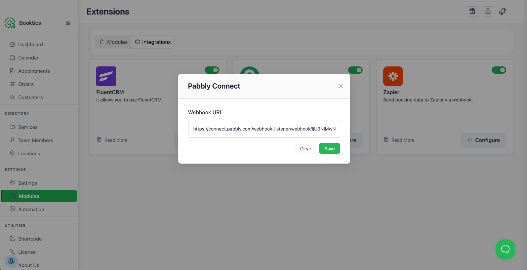Viewport: 527px width, 270px height.
Task: Click the WordPress logo icon
Action: pyautogui.click(x=11, y=261)
